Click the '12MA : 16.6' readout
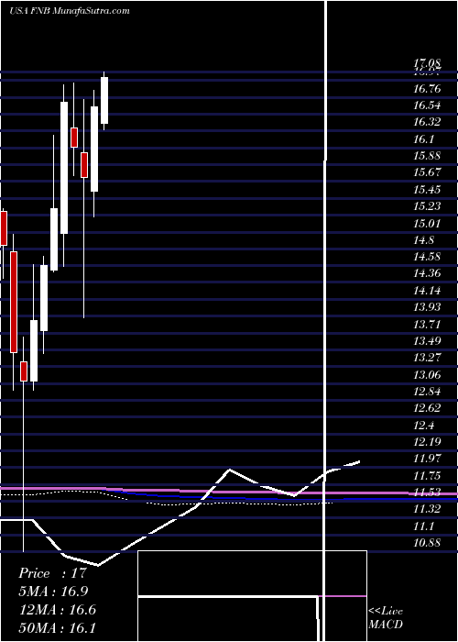The image size is (458, 642). pos(57,610)
